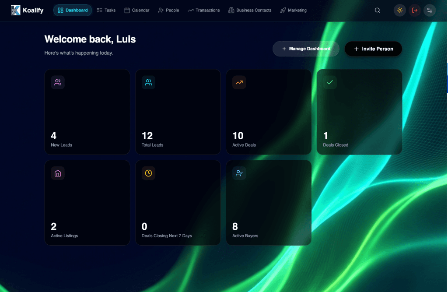Click the Manage Dashboard button

[306, 49]
